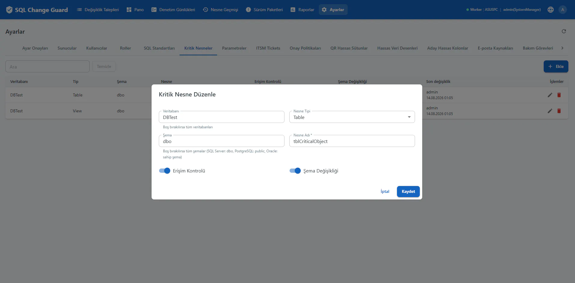Click the Şema input field
This screenshot has height=283, width=575.
[222, 141]
